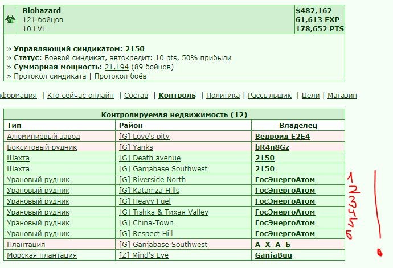Viewport: 393px width, 268px height.
Task: Open Урановый рудник in Tishka & Тихая Valley row
Action: click(x=38, y=212)
